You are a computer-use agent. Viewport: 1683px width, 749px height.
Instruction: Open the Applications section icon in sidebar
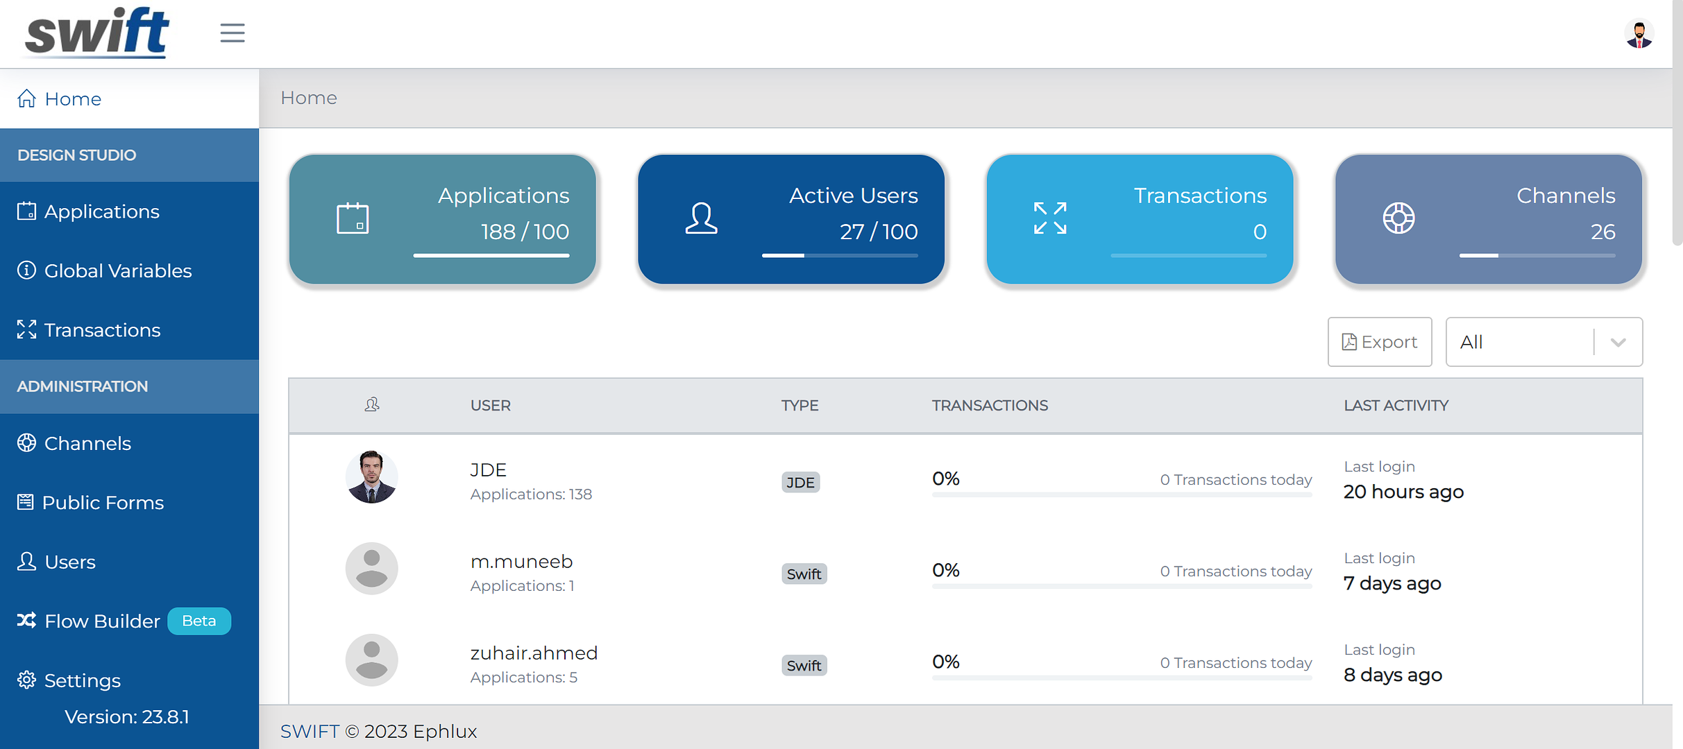pos(26,211)
